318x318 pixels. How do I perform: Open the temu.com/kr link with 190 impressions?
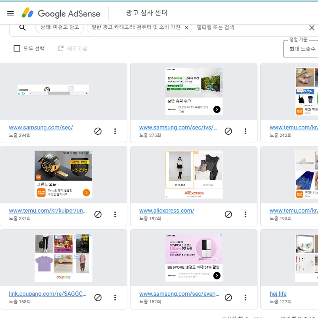coord(294,211)
